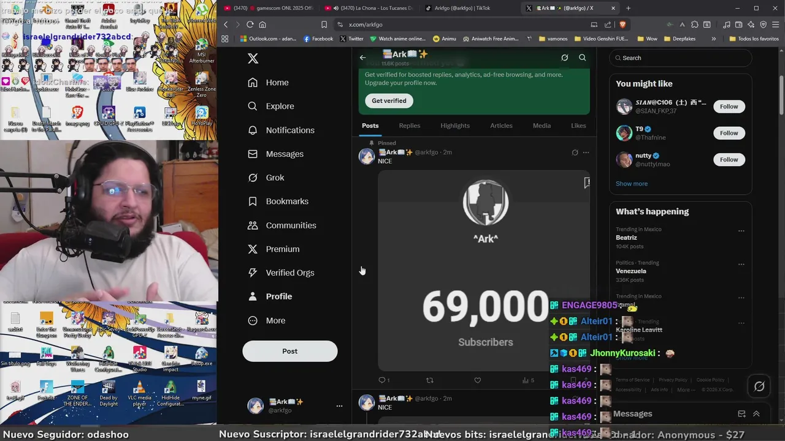Click the X search input field
This screenshot has width=785, height=441.
click(680, 58)
